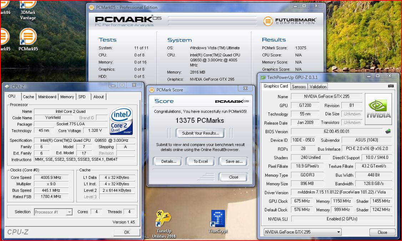Click the Instructions field in CPU-Z

(84, 159)
